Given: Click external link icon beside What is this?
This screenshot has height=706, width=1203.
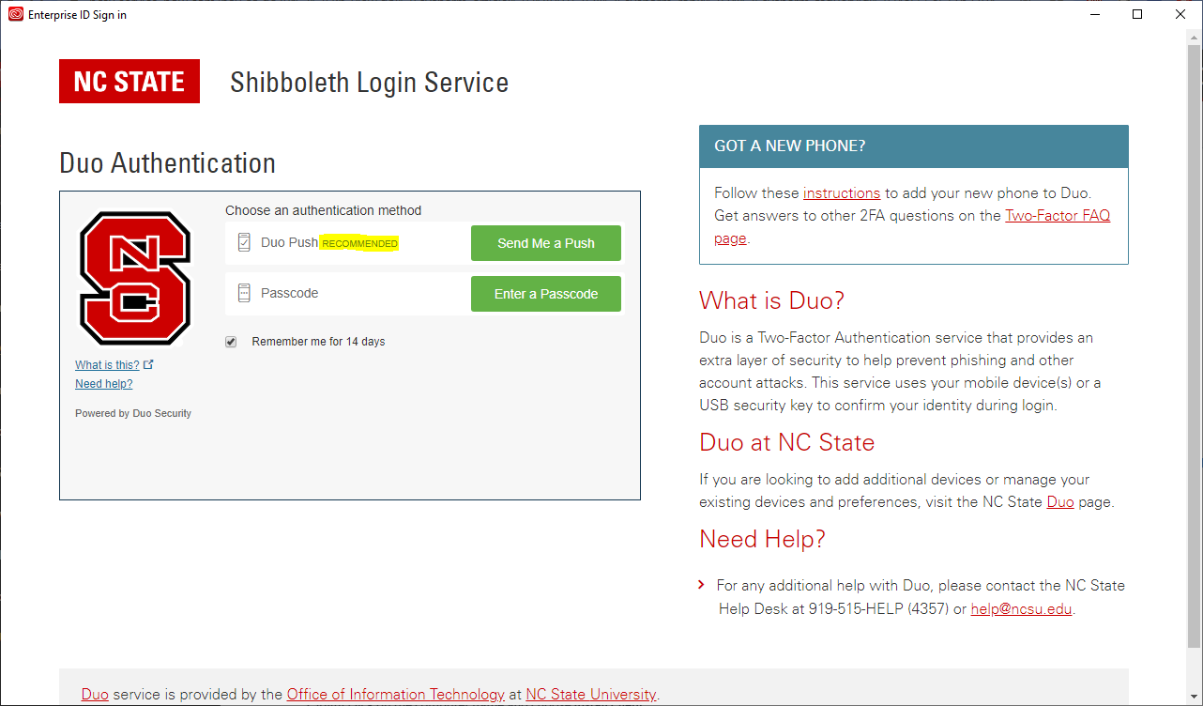Looking at the screenshot, I should click(148, 363).
